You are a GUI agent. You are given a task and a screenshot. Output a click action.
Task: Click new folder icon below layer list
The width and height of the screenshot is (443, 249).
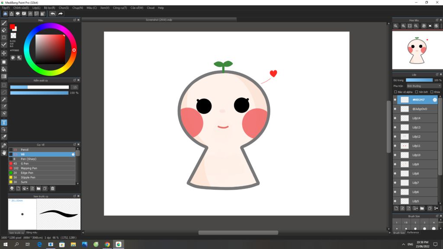pyautogui.click(x=422, y=208)
